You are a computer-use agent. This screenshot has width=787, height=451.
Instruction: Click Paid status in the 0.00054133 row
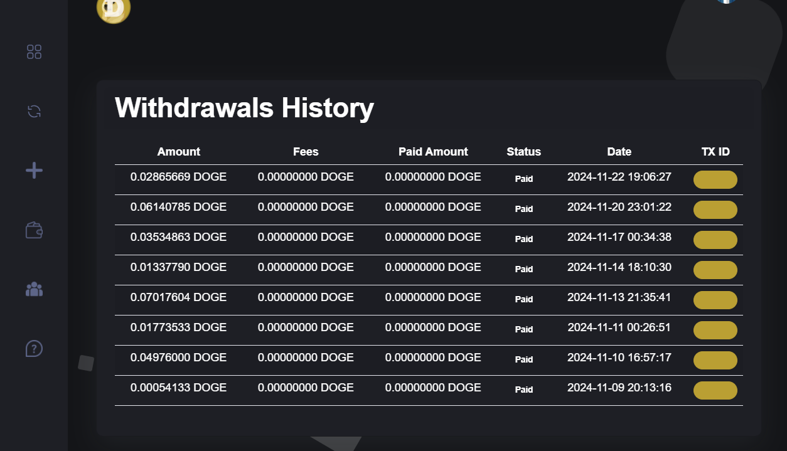(x=524, y=390)
